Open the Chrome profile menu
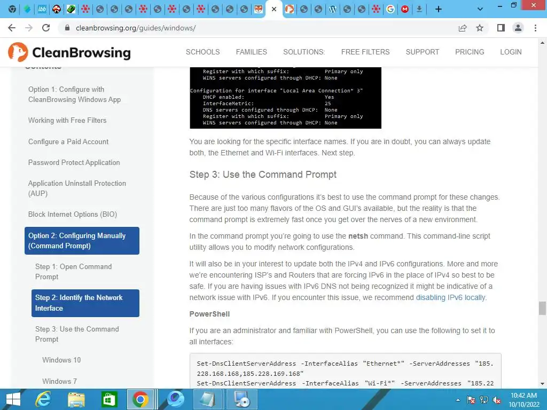The image size is (547, 410). [518, 28]
